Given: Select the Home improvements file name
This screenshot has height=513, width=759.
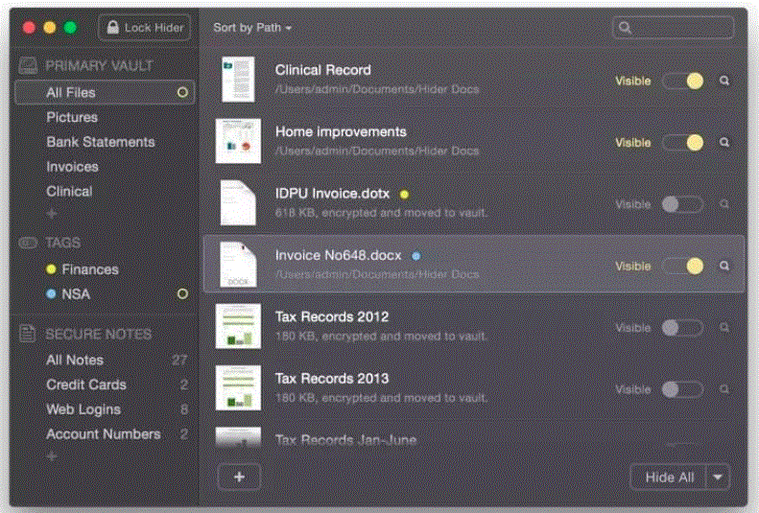Looking at the screenshot, I should (x=341, y=131).
